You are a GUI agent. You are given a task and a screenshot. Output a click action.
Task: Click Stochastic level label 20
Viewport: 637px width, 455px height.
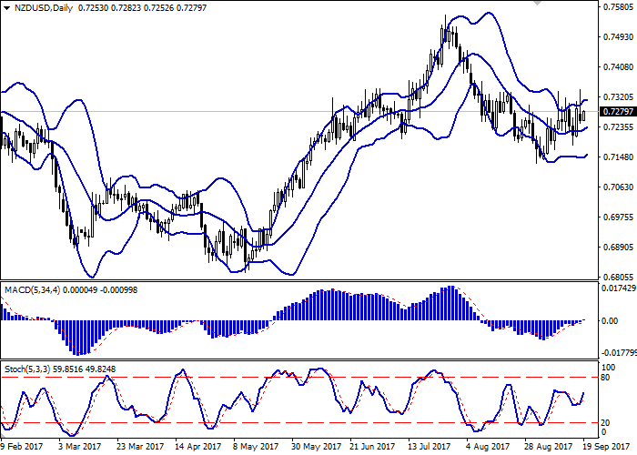[605, 423]
